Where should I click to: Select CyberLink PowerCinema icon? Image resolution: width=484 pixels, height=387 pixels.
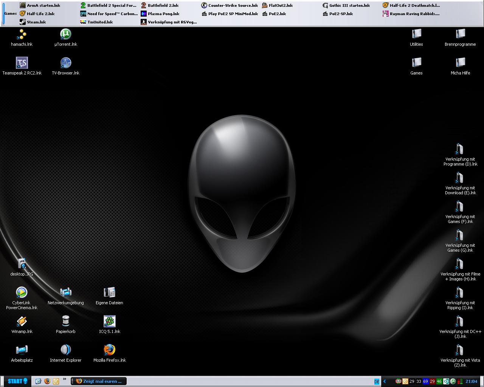click(x=22, y=298)
